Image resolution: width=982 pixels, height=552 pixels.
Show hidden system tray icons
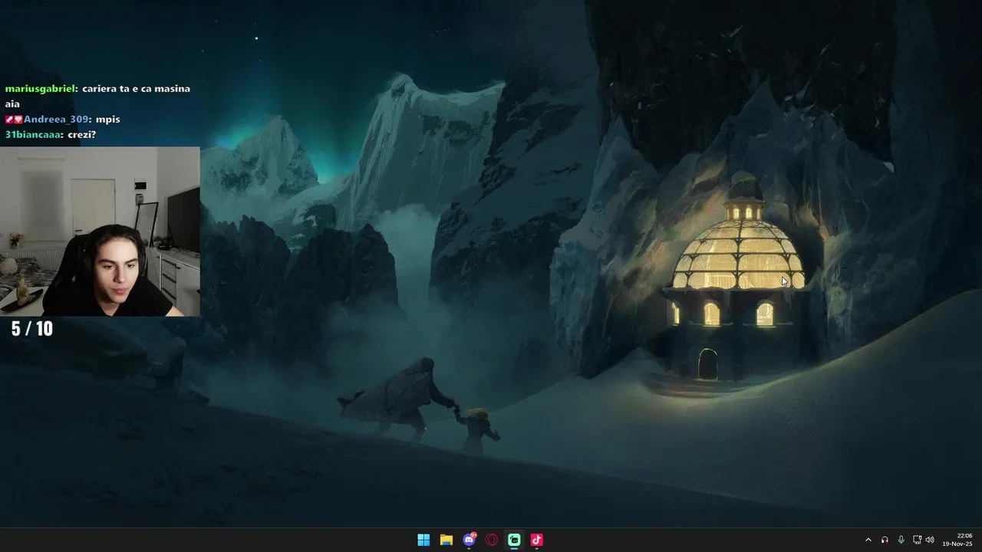868,540
